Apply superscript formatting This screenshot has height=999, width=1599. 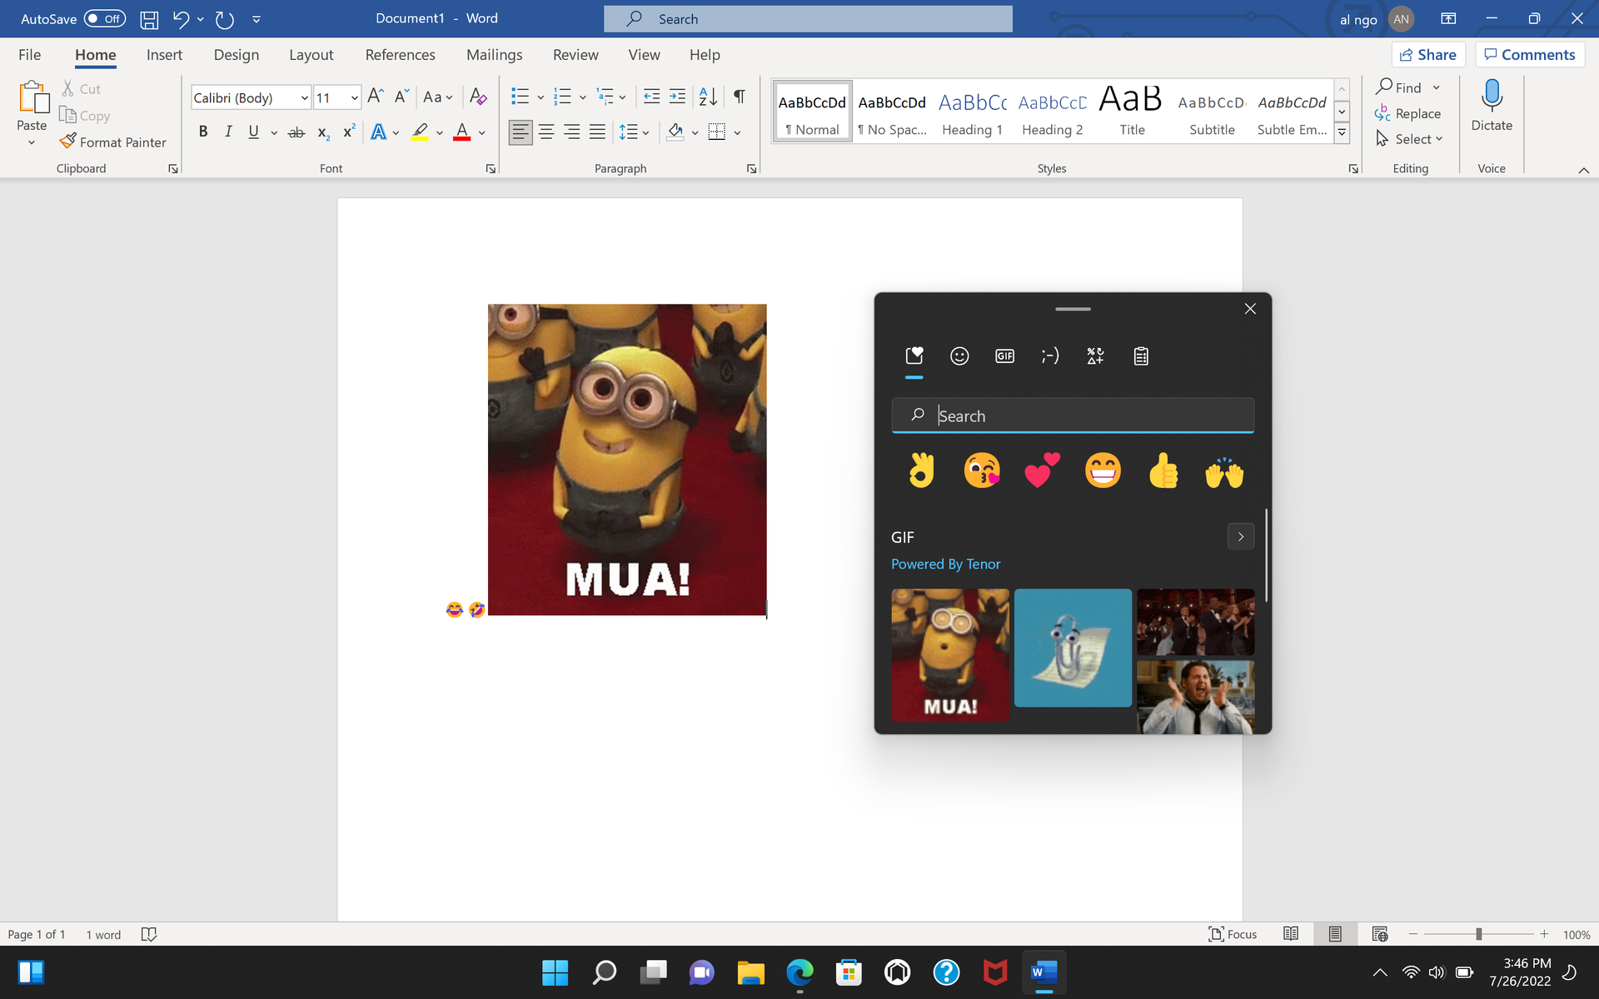pos(349,132)
